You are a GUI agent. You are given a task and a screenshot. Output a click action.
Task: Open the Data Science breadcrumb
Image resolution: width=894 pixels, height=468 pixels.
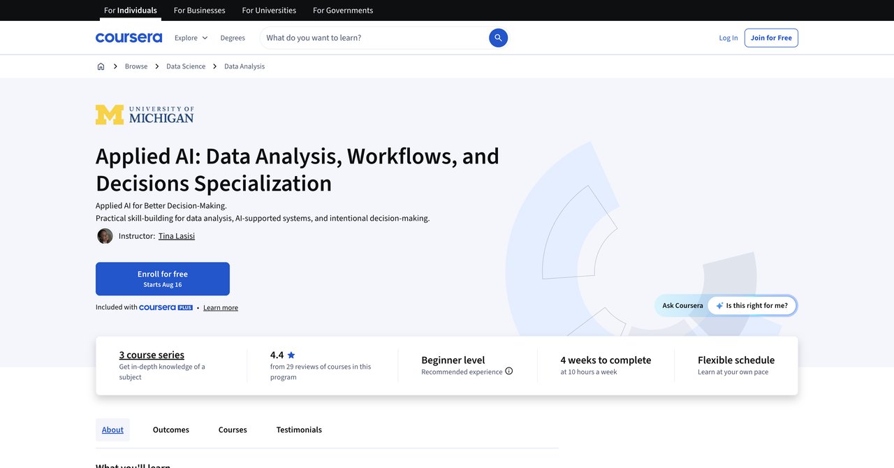coord(186,66)
